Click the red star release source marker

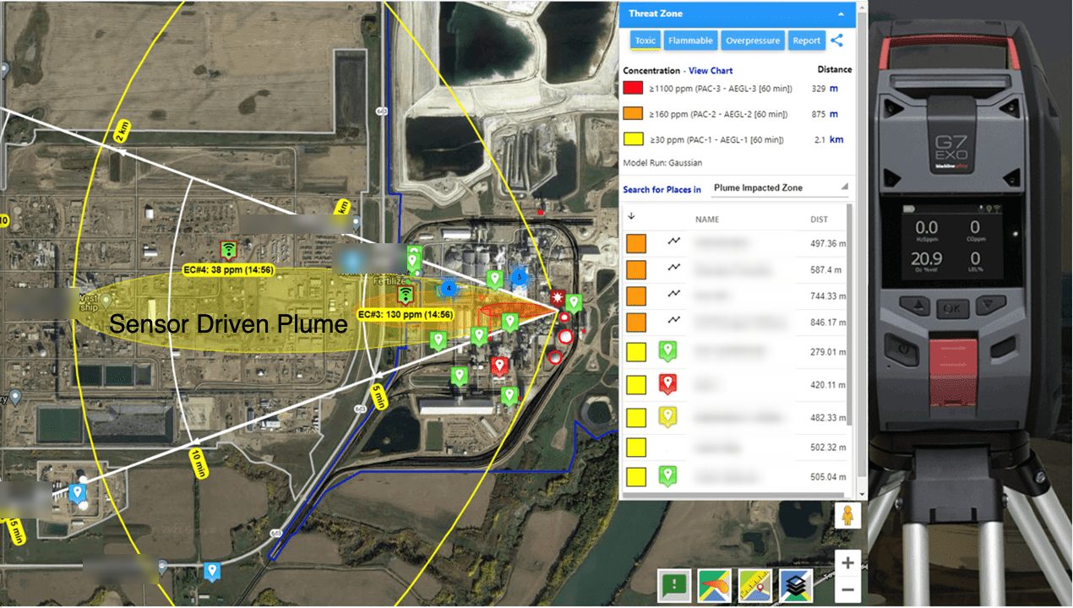coord(557,297)
